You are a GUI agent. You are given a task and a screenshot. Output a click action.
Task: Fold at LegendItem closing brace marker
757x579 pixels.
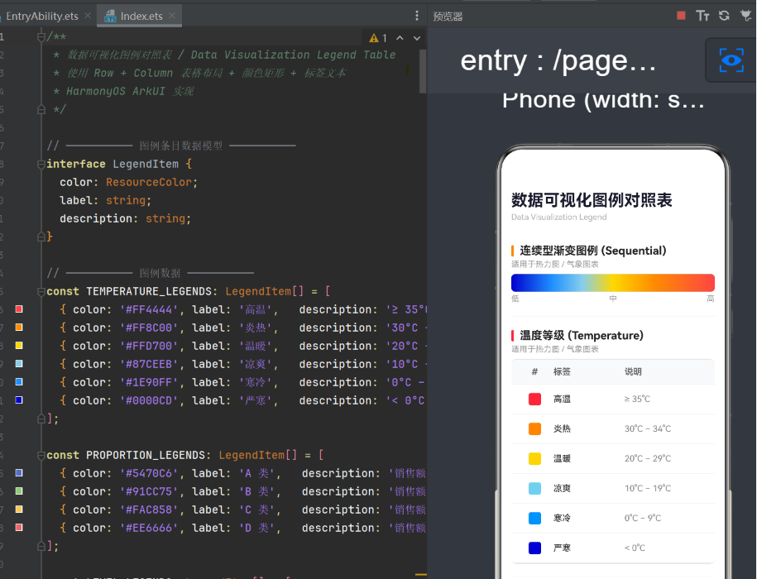pos(41,237)
